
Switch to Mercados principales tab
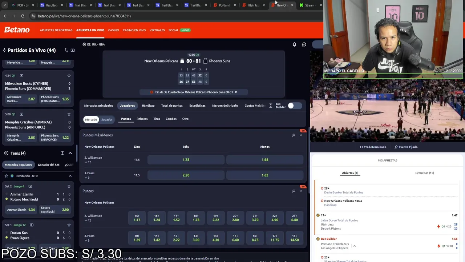tap(98, 106)
